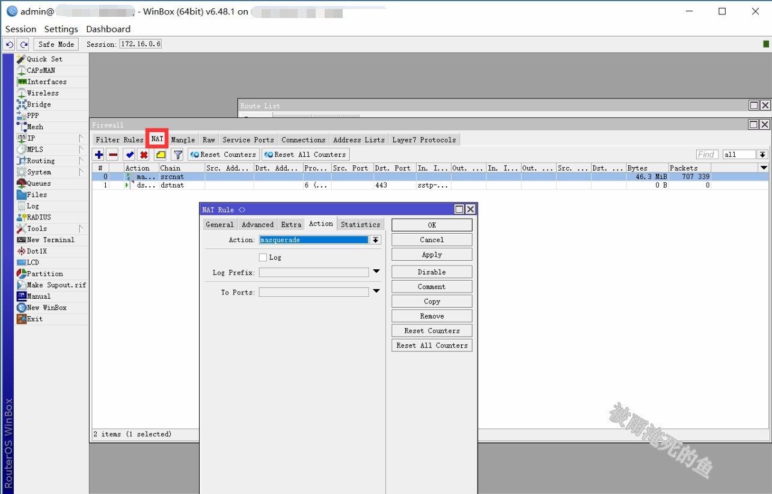
Task: Click Reset All Counters in toolbar
Action: pyautogui.click(x=305, y=154)
